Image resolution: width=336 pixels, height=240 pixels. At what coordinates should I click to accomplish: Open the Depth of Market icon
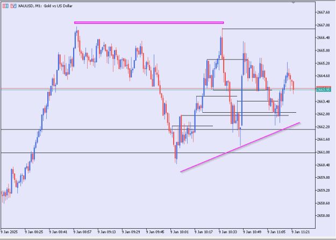pos(5,6)
